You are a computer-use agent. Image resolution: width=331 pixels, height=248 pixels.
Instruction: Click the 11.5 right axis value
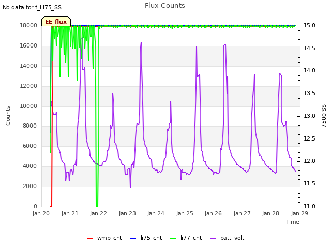(x=309, y=184)
